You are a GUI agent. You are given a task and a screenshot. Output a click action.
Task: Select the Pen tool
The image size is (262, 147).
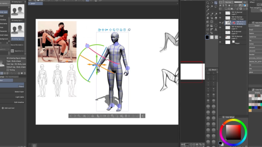pyautogui.click(x=207, y=15)
